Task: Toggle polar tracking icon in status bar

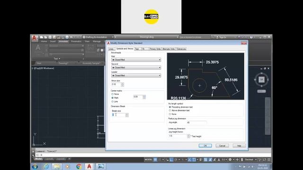Action: tap(176, 160)
